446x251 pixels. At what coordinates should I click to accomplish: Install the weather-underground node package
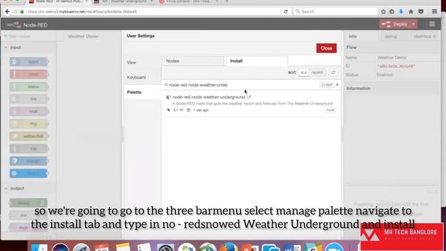pyautogui.click(x=330, y=110)
